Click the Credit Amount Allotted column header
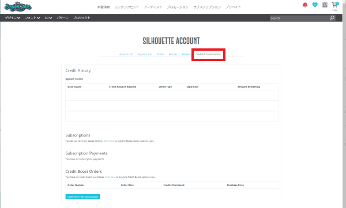The width and height of the screenshot is (346, 208). (122, 87)
